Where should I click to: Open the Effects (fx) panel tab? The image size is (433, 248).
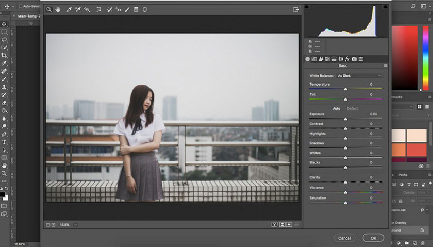[347, 59]
